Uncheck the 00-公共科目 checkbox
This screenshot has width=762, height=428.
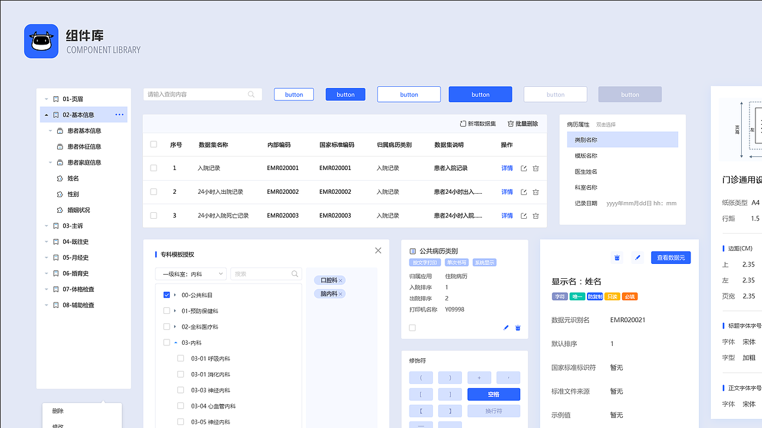pos(167,295)
